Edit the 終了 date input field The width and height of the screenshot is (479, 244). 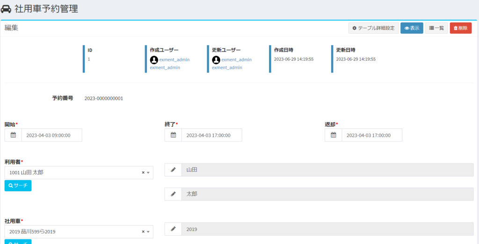click(212, 135)
